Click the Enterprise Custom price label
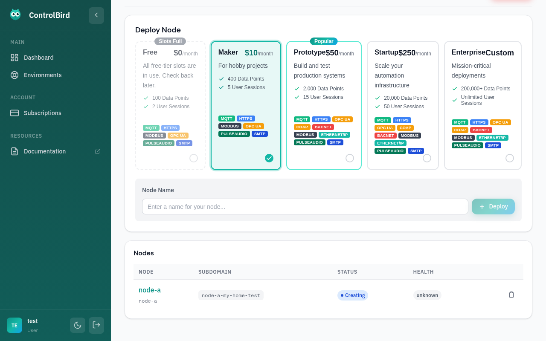The height and width of the screenshot is (341, 546). click(x=500, y=53)
